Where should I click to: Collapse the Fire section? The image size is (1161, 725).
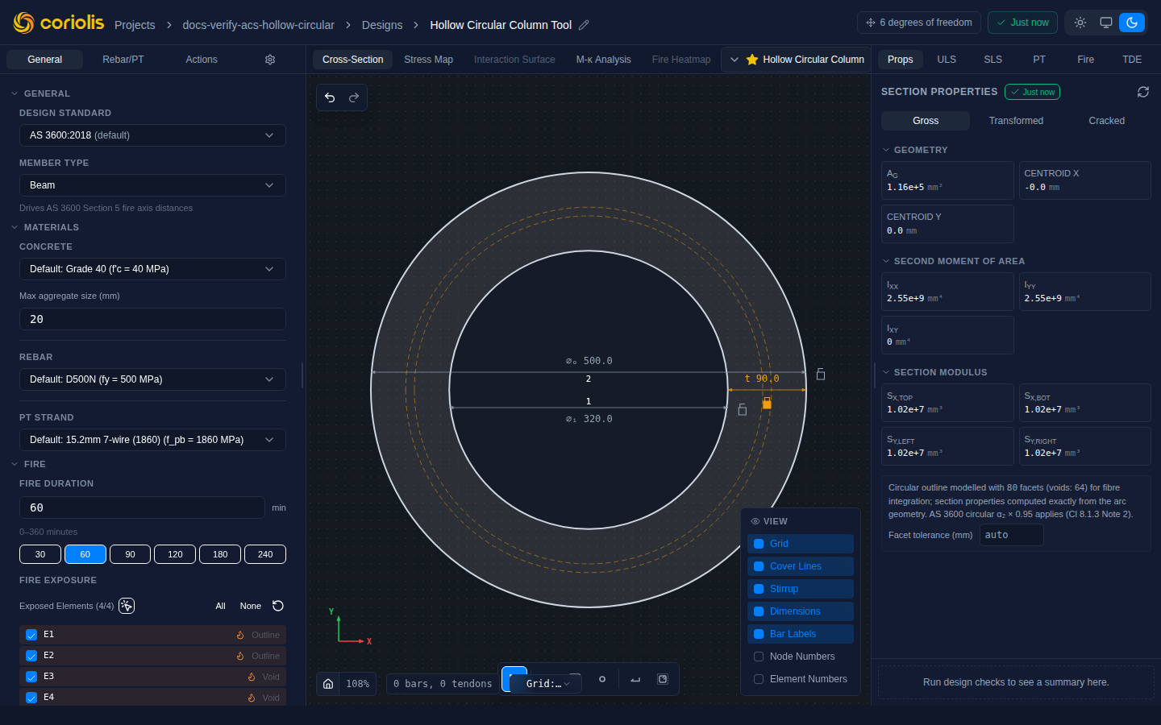click(28, 464)
